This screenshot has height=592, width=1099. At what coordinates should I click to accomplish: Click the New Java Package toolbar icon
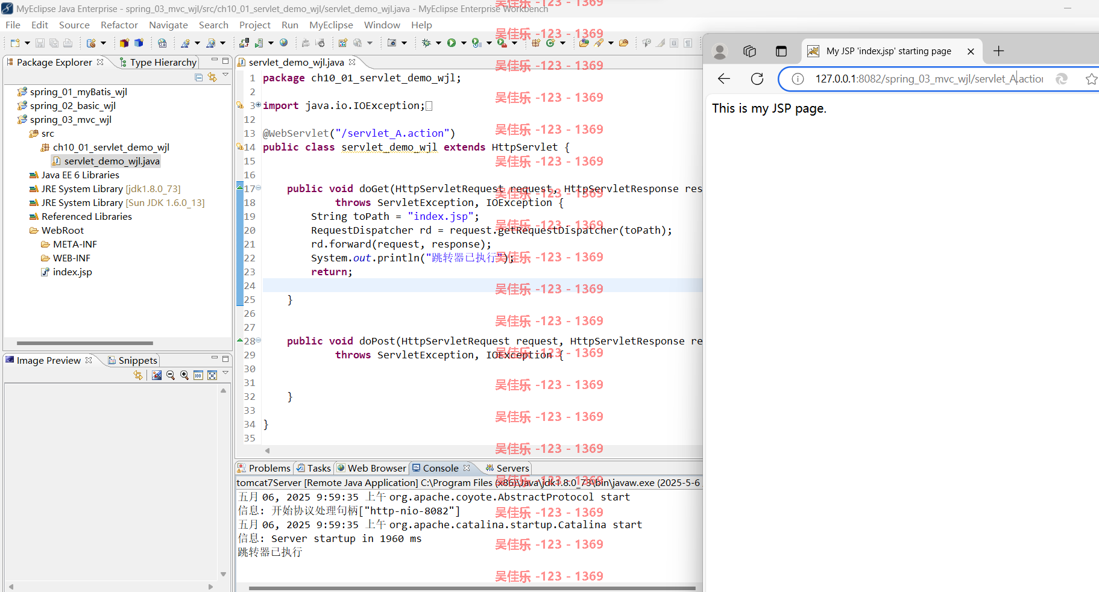tap(535, 43)
